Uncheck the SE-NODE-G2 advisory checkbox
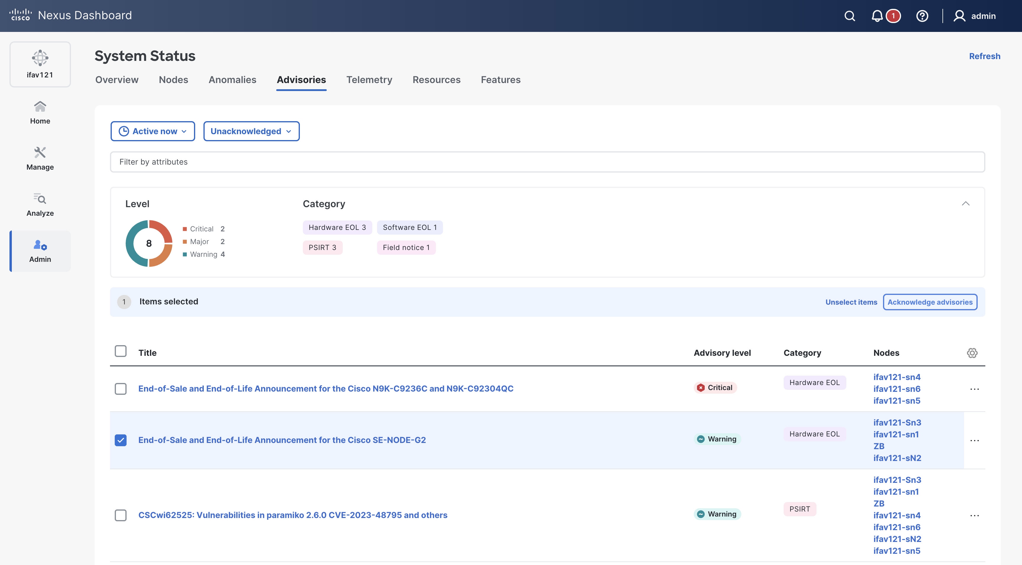 click(121, 441)
